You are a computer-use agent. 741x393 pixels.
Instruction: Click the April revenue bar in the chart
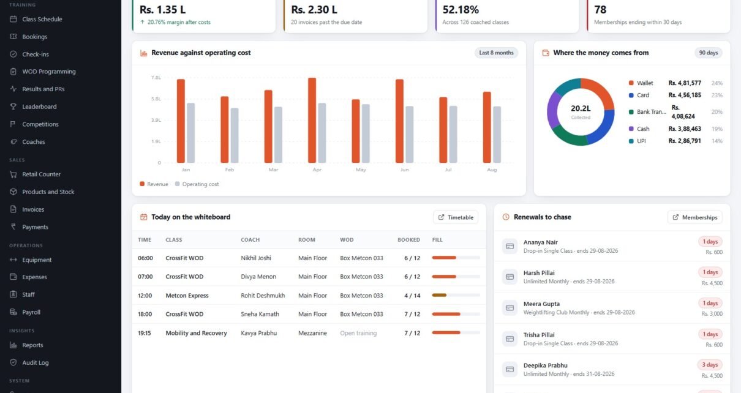coord(312,121)
